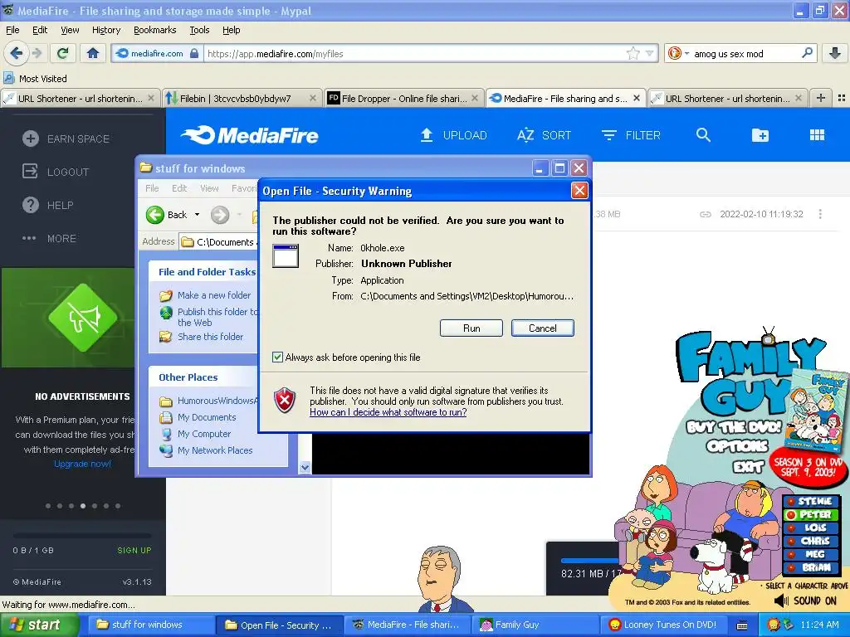Click the browser Forward arrow button

pos(37,53)
